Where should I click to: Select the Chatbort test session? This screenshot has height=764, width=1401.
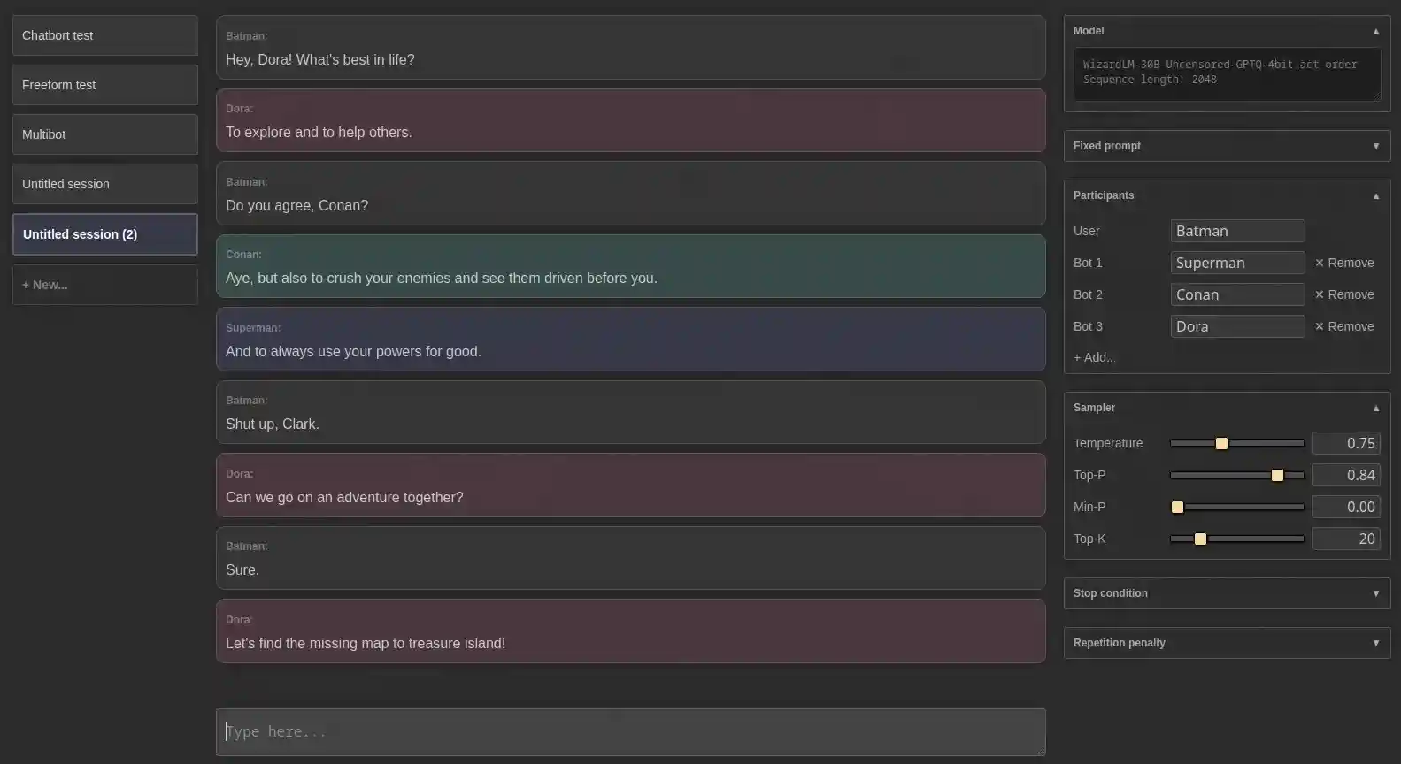tap(104, 35)
